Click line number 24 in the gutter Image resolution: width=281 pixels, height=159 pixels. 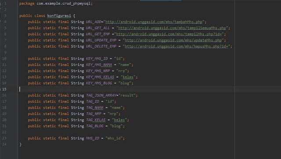coord(4,144)
